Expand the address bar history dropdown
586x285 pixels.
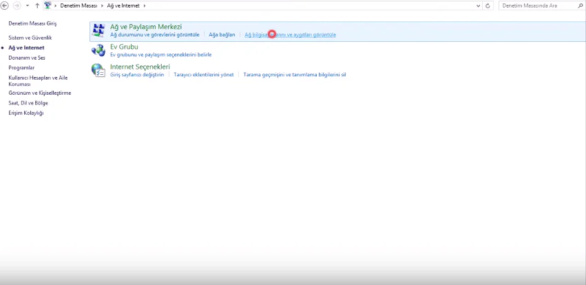tap(478, 5)
